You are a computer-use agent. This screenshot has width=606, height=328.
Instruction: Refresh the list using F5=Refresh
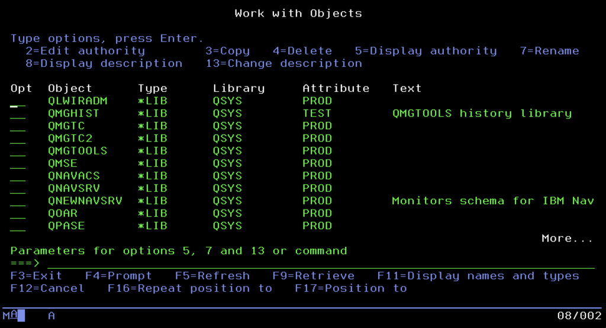tap(212, 276)
